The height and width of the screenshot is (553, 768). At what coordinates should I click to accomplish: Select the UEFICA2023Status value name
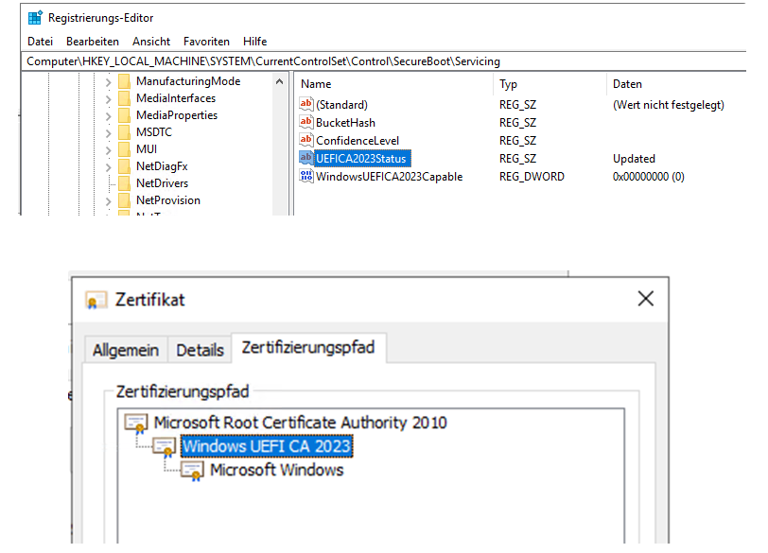361,159
